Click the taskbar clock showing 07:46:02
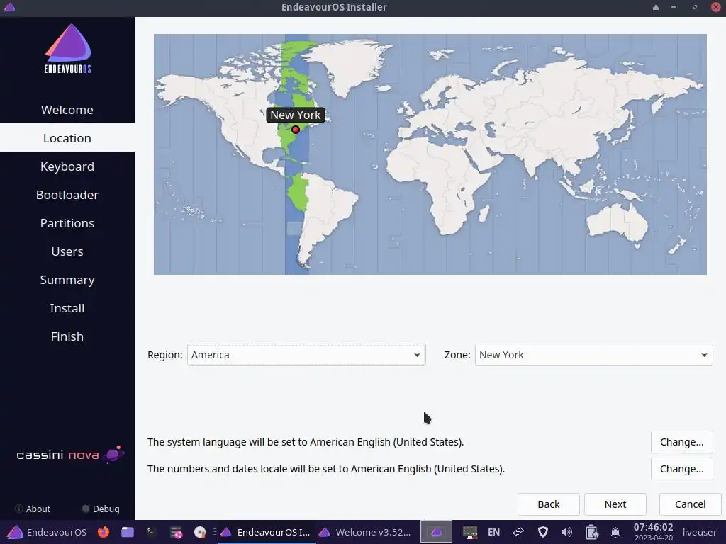Image resolution: width=726 pixels, height=544 pixels. [x=653, y=531]
